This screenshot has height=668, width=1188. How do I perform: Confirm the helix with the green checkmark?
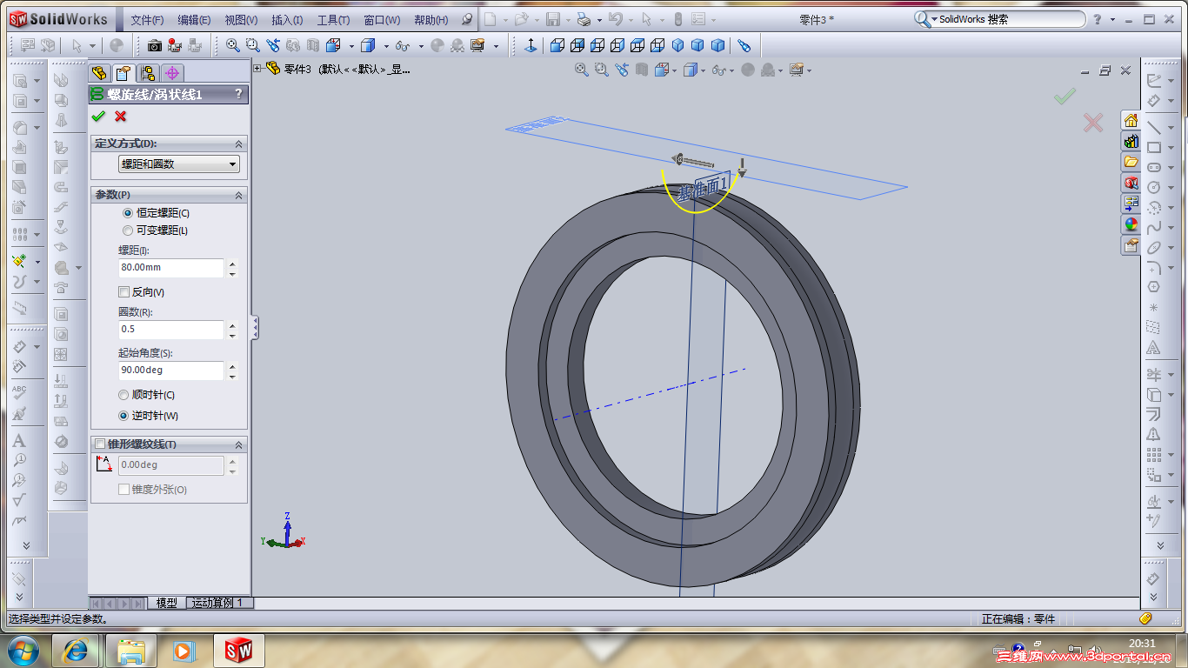tap(98, 117)
